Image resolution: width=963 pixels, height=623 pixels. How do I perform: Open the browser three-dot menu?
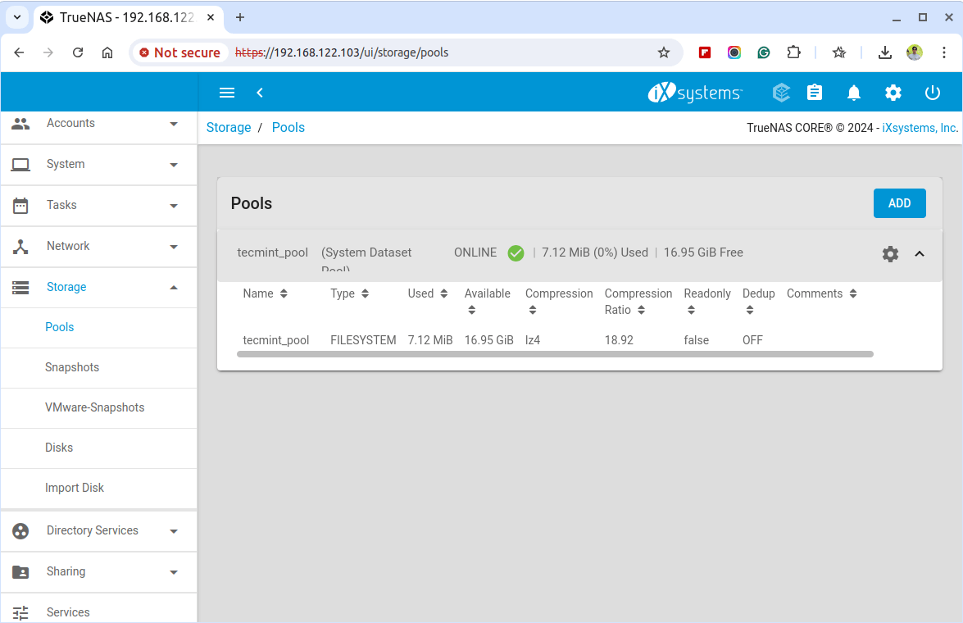coord(944,52)
